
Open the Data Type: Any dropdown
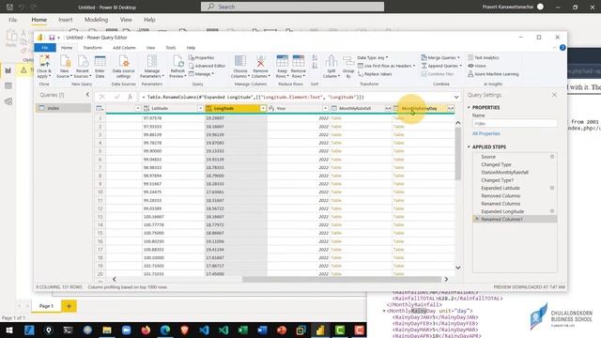pyautogui.click(x=373, y=57)
